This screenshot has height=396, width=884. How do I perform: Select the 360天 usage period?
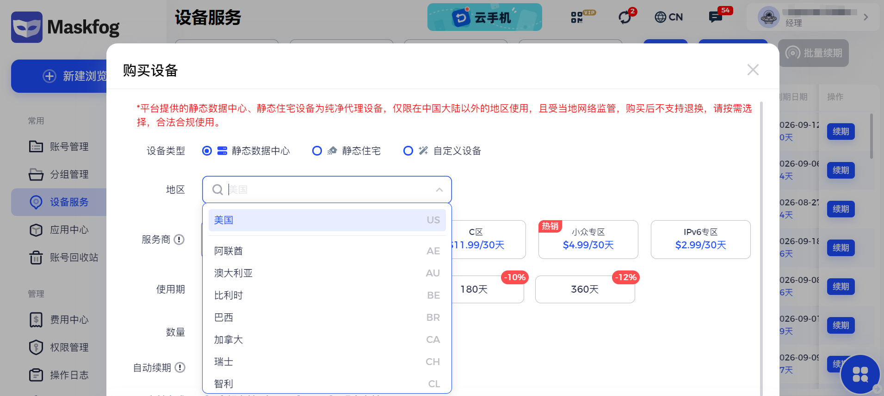(585, 289)
